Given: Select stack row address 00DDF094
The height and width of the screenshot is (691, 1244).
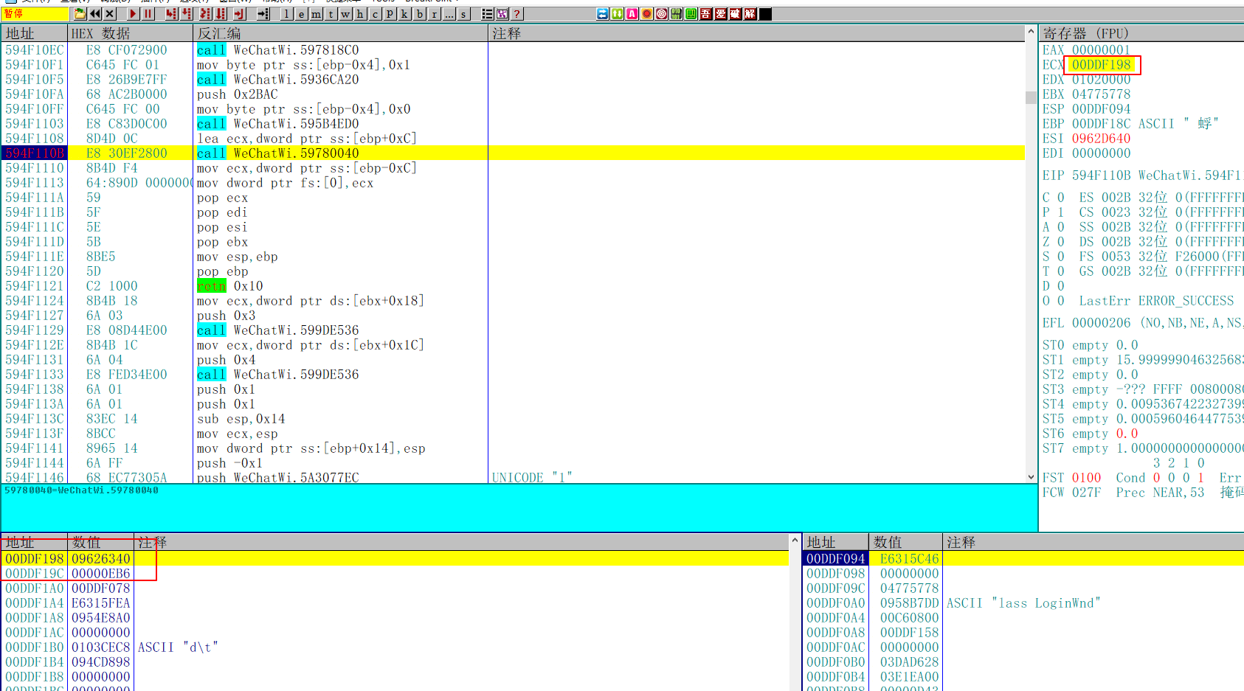Looking at the screenshot, I should click(835, 558).
